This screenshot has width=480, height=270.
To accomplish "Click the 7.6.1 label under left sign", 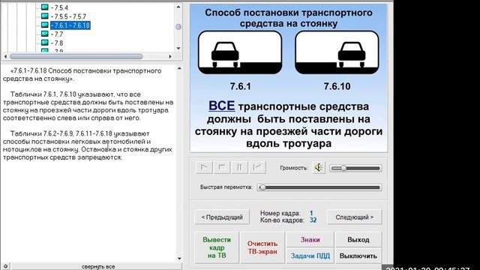I will pos(240,86).
